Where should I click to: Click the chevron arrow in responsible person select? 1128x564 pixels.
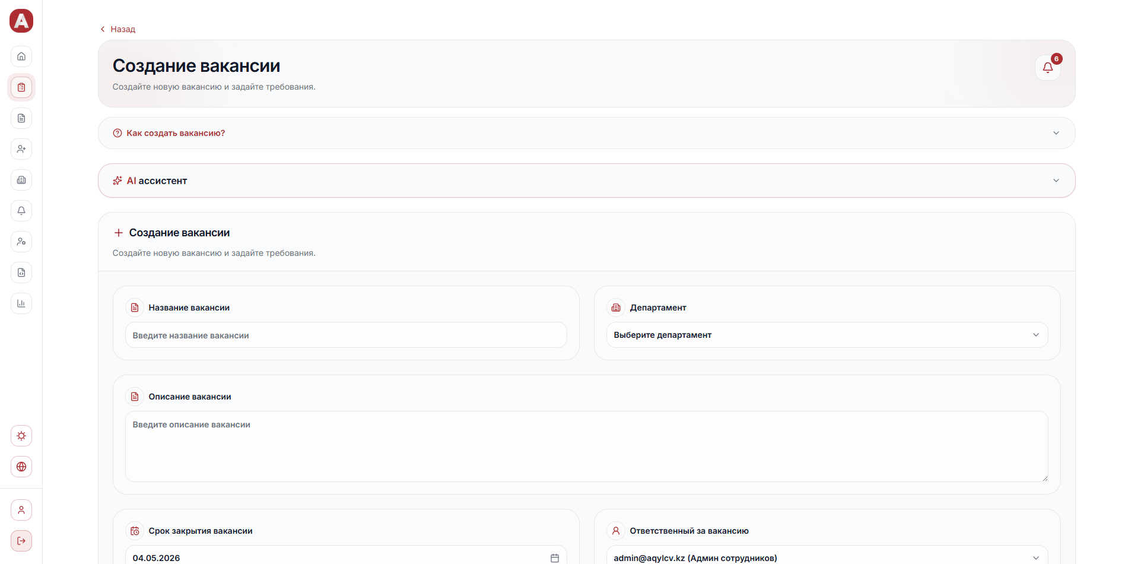tap(1036, 558)
